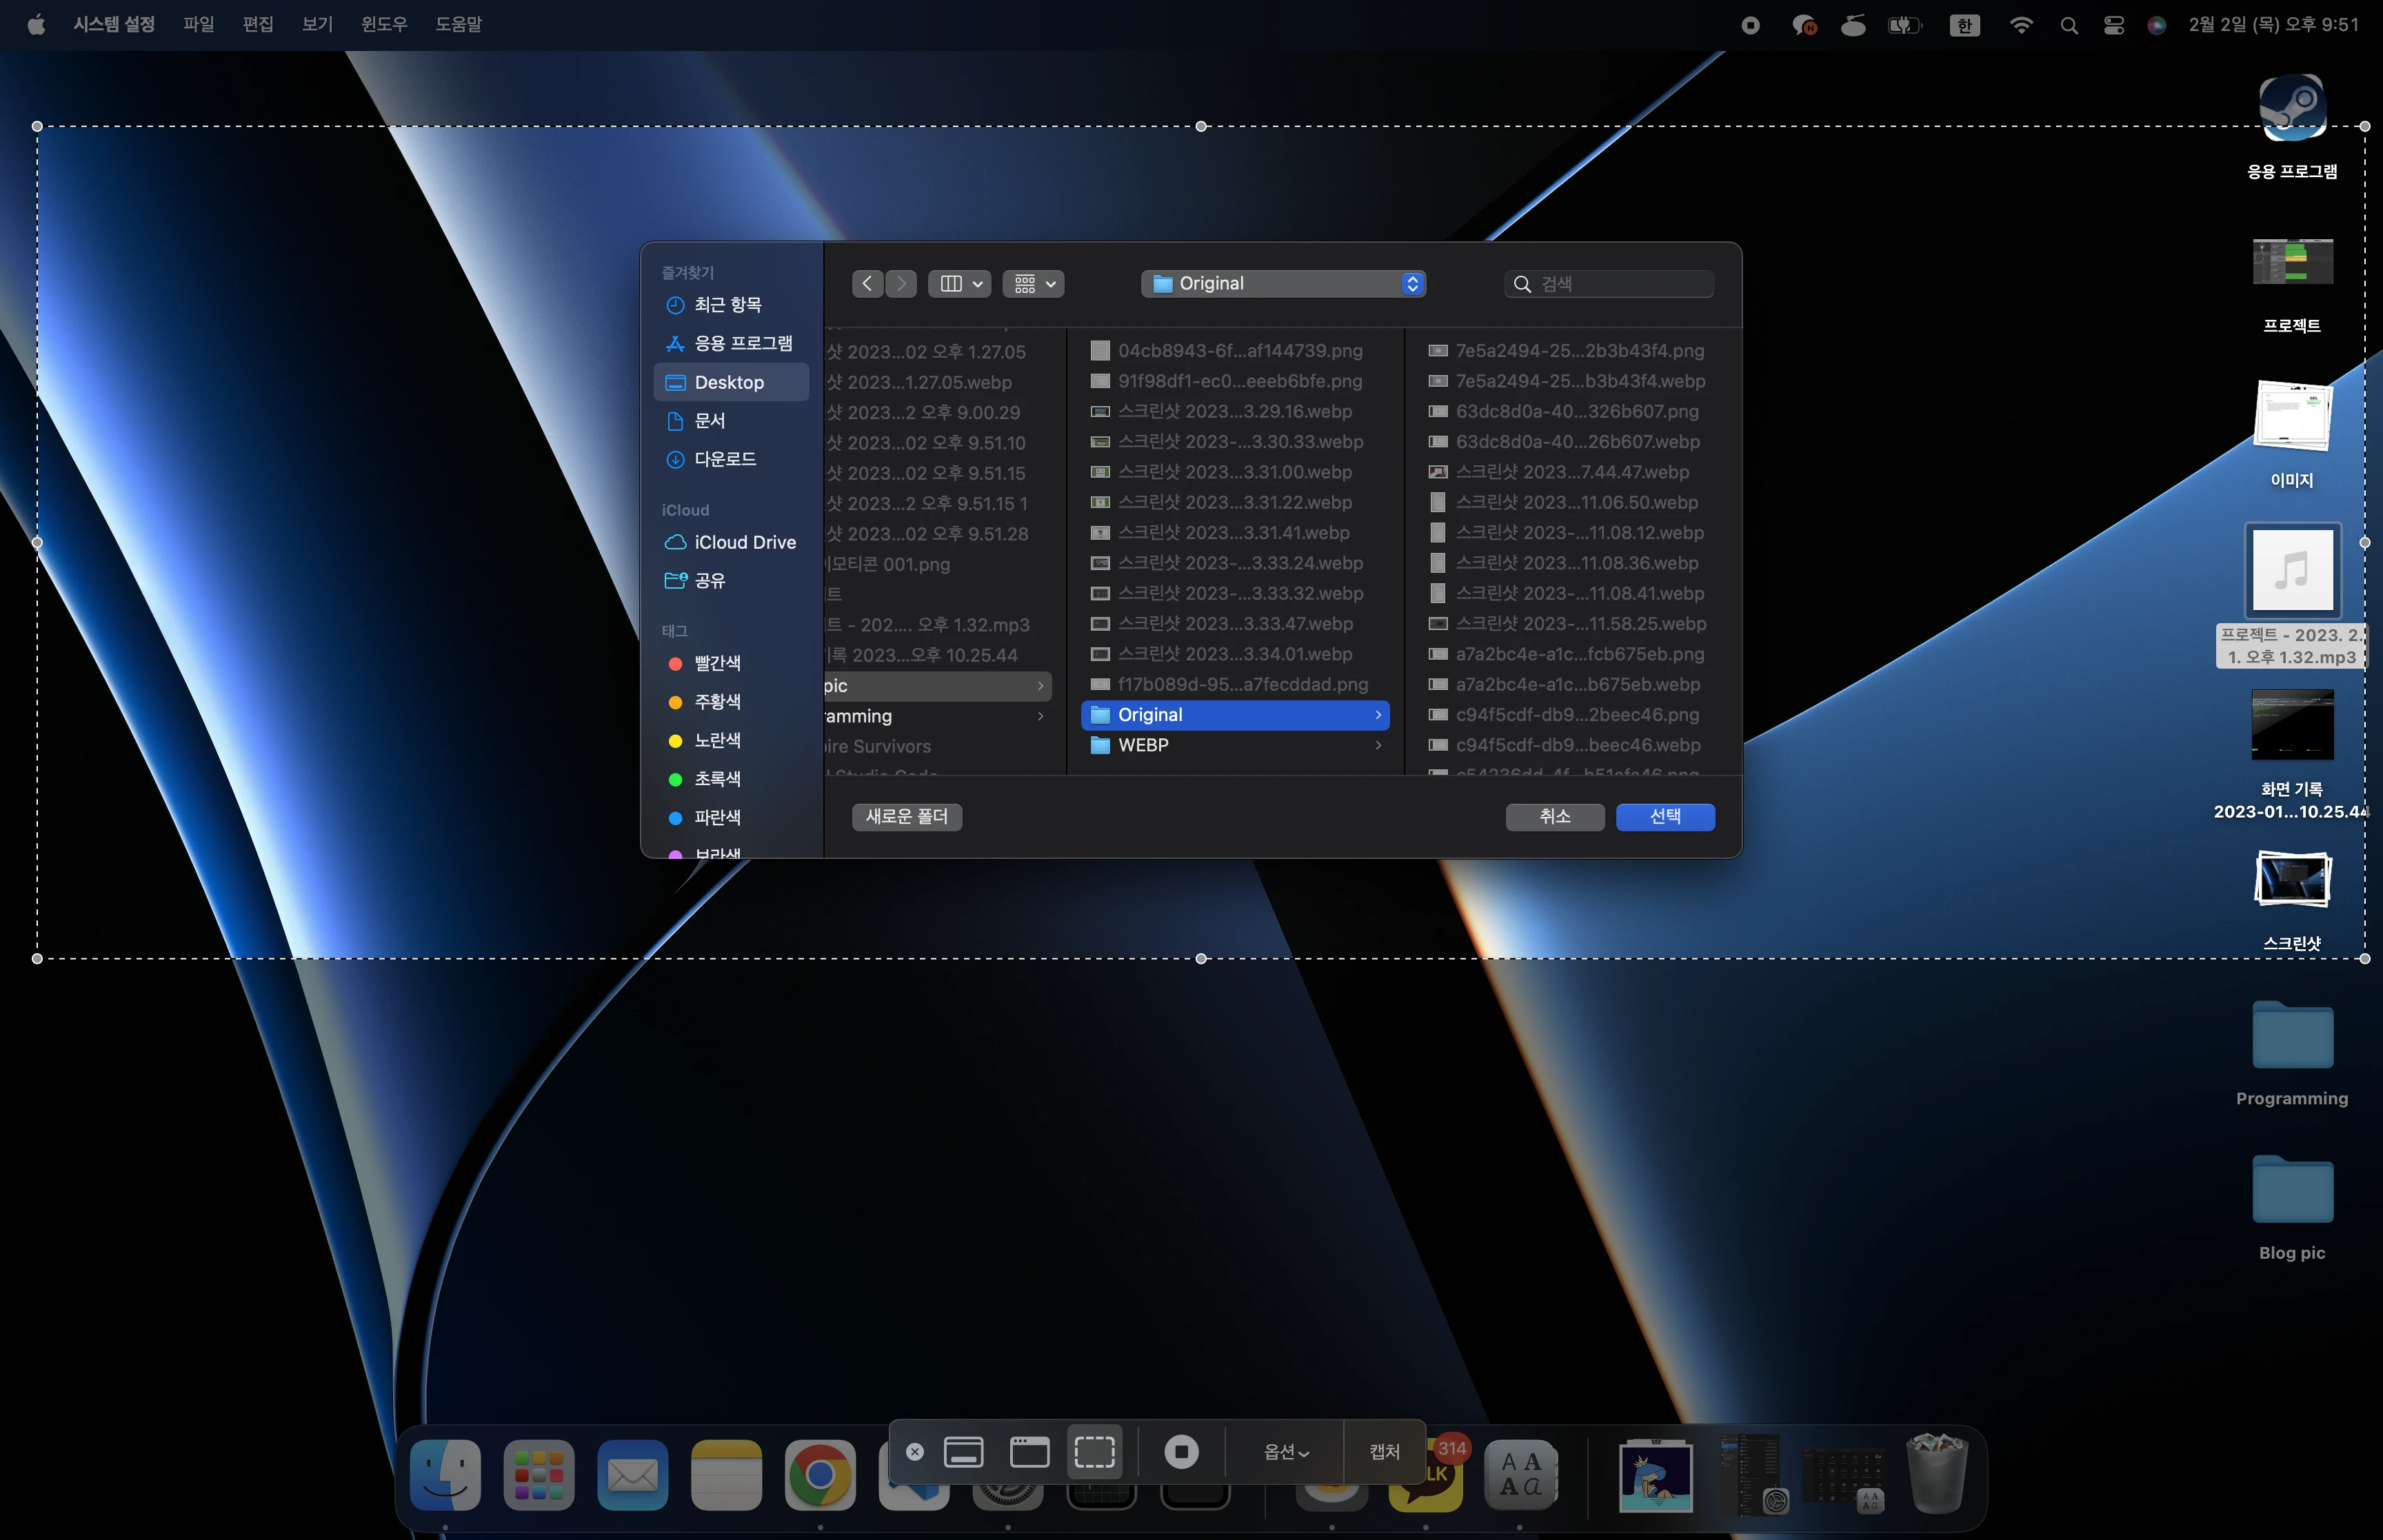Choose the 주황색 orange tag
The width and height of the screenshot is (2383, 1540).
coord(731,702)
